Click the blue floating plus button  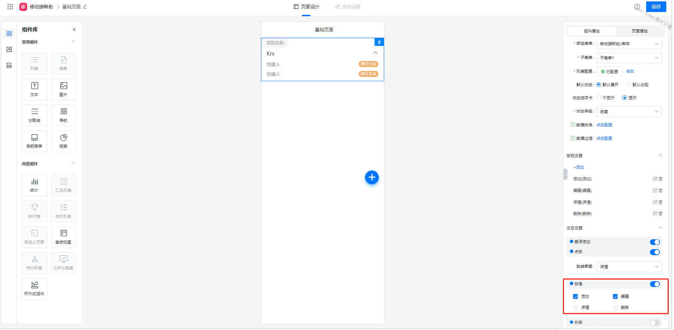(372, 177)
